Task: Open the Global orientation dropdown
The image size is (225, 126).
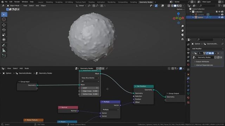Action: (x=81, y=6)
